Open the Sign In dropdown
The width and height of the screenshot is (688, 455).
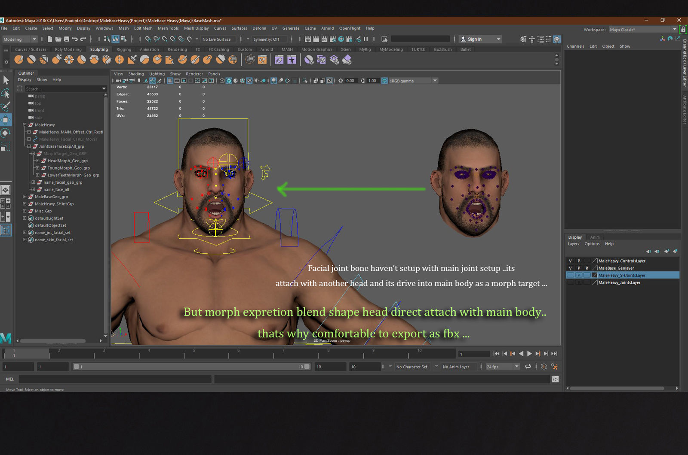pos(480,39)
